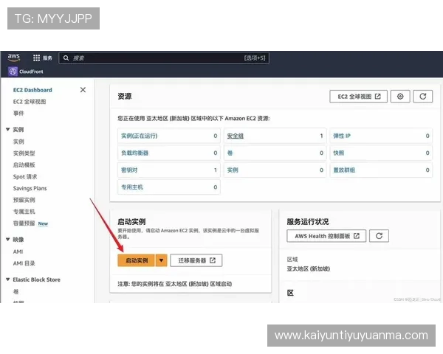
Task: Click 亚太地区 (新加坡) under 区域
Action: coord(308,268)
